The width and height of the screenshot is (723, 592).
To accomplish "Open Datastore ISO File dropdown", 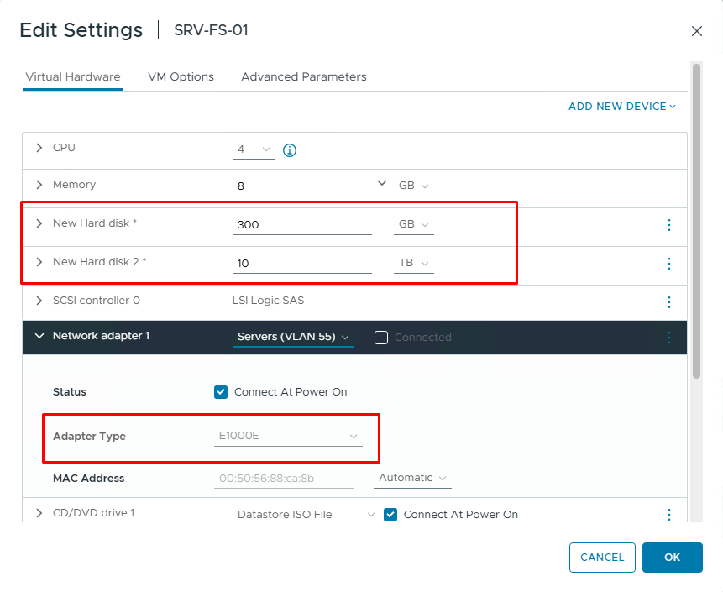I will (305, 515).
